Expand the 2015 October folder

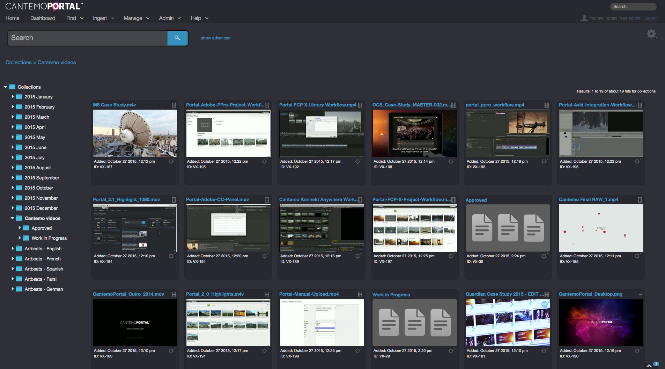tap(13, 188)
